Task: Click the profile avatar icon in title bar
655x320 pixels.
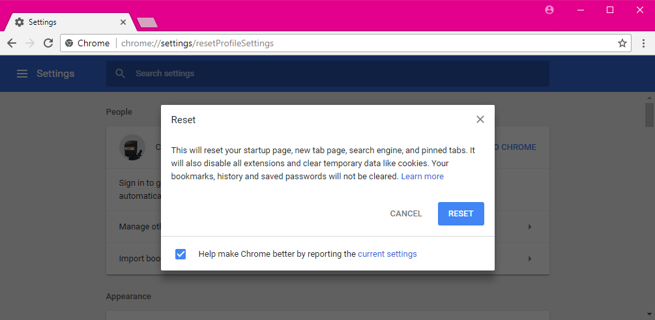Action: (549, 10)
